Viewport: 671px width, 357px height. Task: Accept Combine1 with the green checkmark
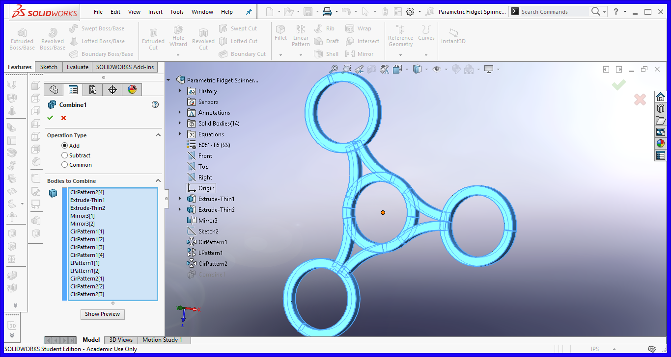coord(50,118)
